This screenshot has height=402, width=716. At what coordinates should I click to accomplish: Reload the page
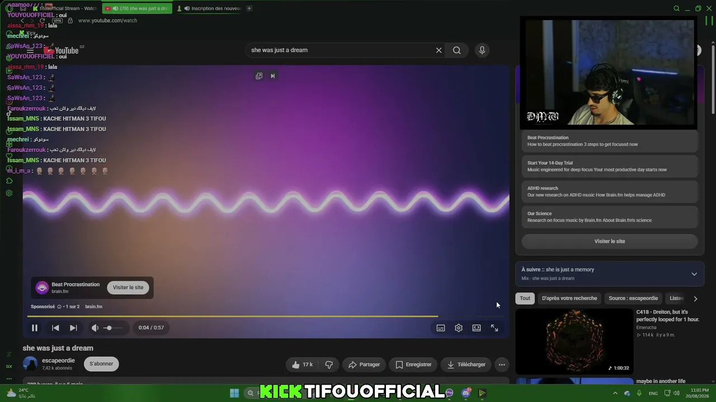(x=42, y=21)
